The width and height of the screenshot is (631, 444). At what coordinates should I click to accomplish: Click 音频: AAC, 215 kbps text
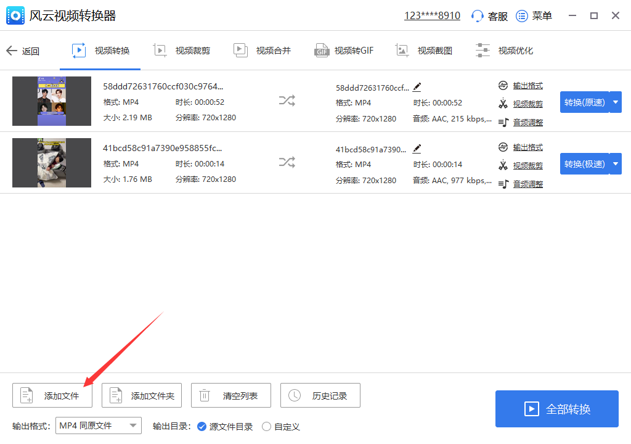(452, 119)
